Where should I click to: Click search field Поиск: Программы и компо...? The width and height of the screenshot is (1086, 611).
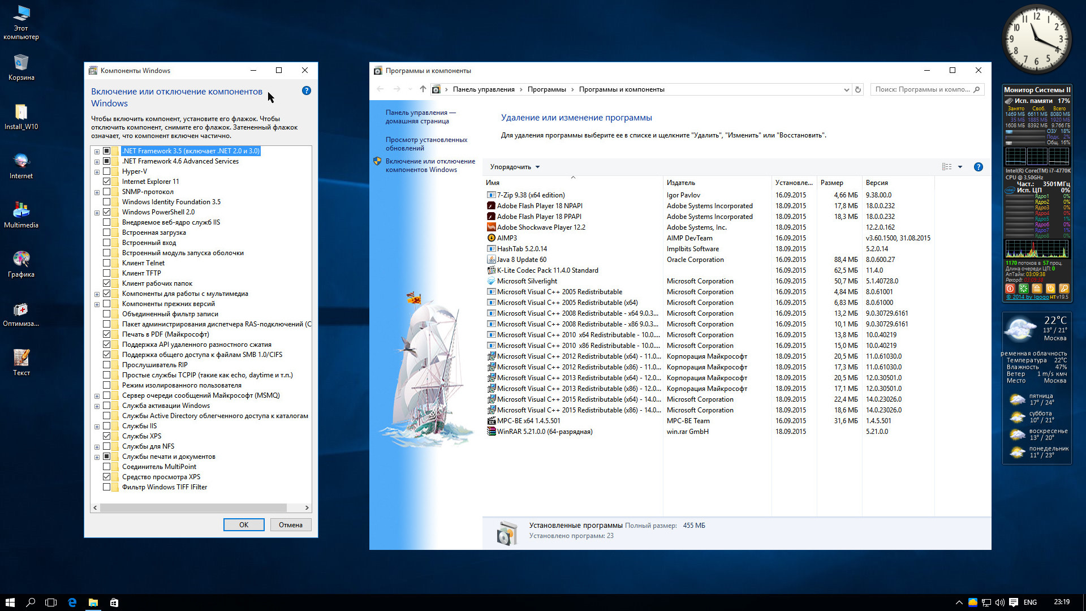[x=928, y=89]
